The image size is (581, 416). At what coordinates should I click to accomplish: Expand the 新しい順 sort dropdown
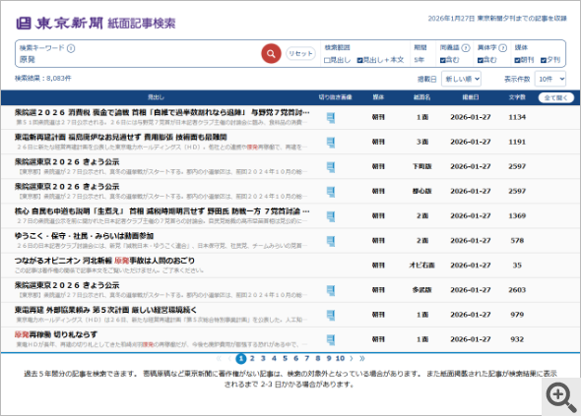pyautogui.click(x=461, y=79)
